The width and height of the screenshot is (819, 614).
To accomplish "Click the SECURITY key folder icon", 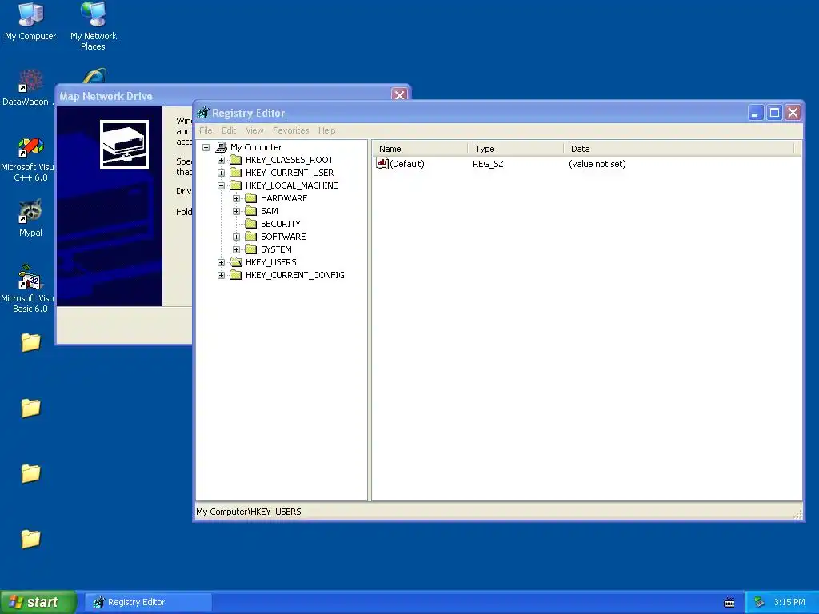I will [251, 224].
